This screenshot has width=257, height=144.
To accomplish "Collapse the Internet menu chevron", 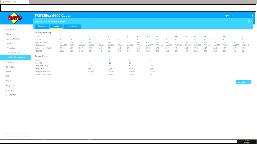I will pyautogui.click(x=29, y=34).
